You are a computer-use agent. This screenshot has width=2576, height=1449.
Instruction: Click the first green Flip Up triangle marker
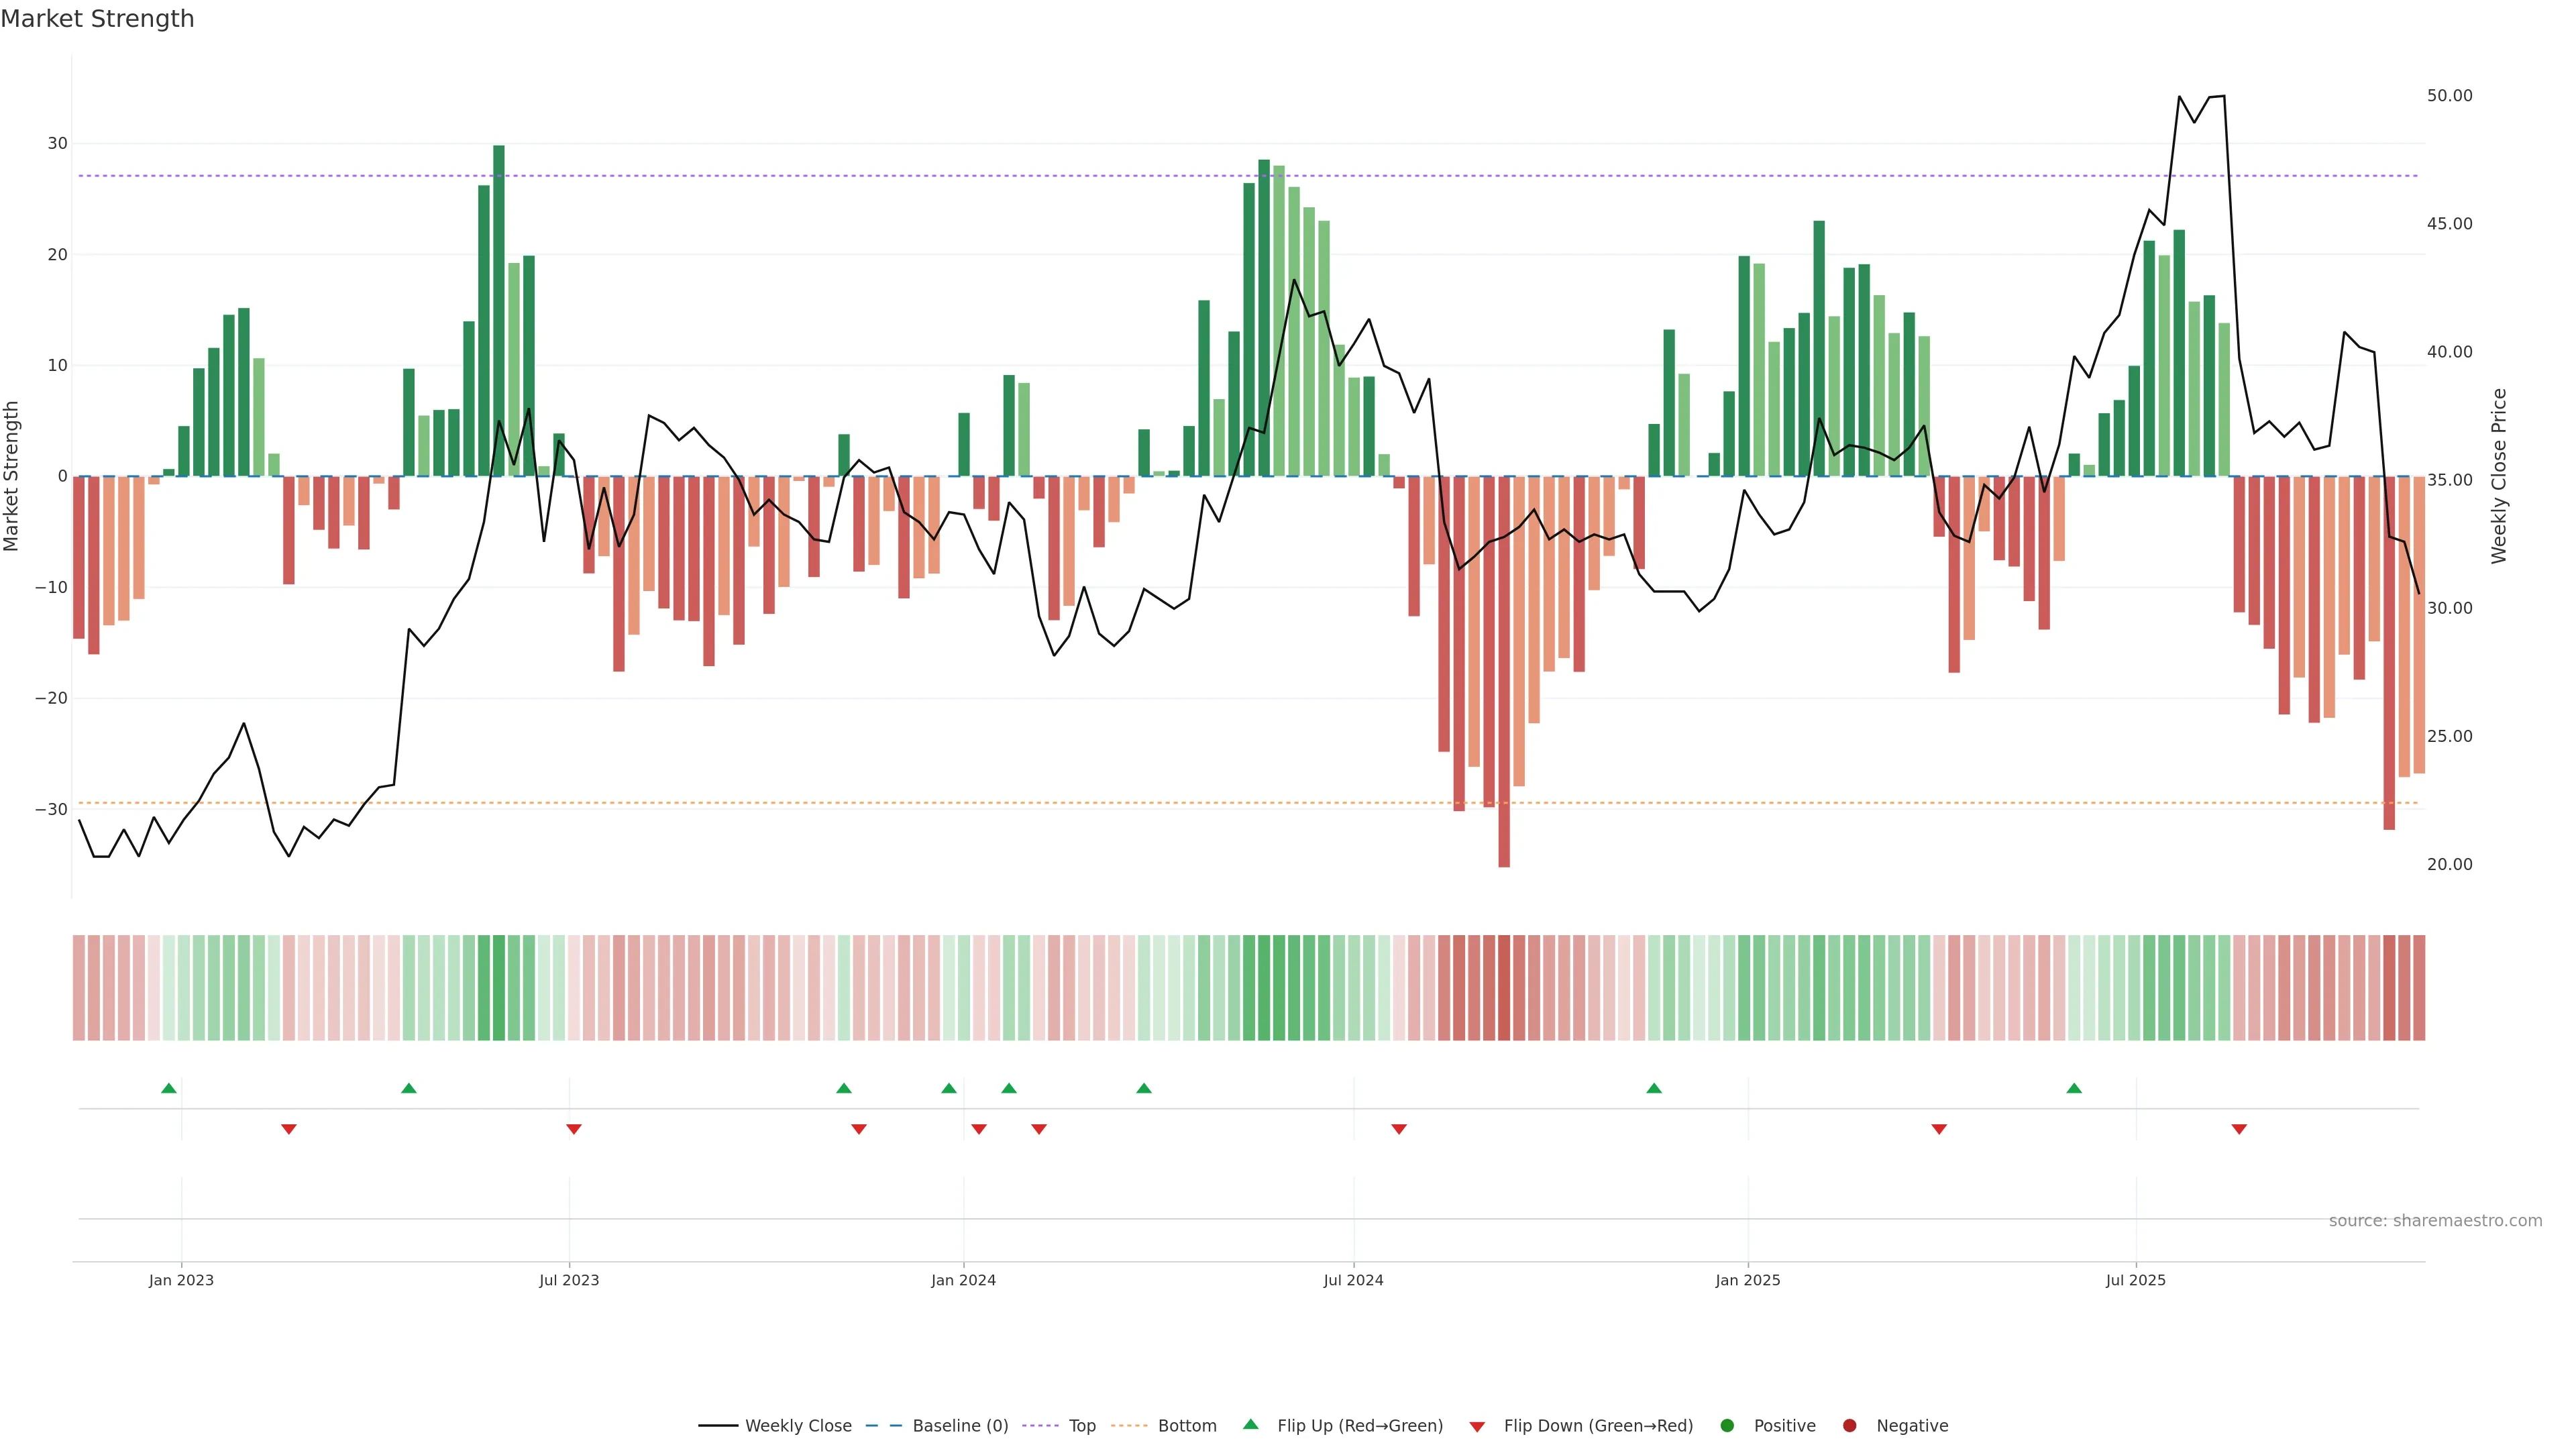pyautogui.click(x=169, y=1088)
